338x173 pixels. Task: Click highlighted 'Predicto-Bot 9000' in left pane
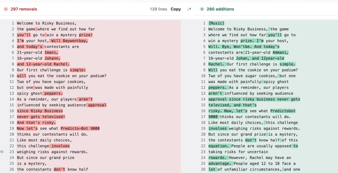(x=80, y=128)
